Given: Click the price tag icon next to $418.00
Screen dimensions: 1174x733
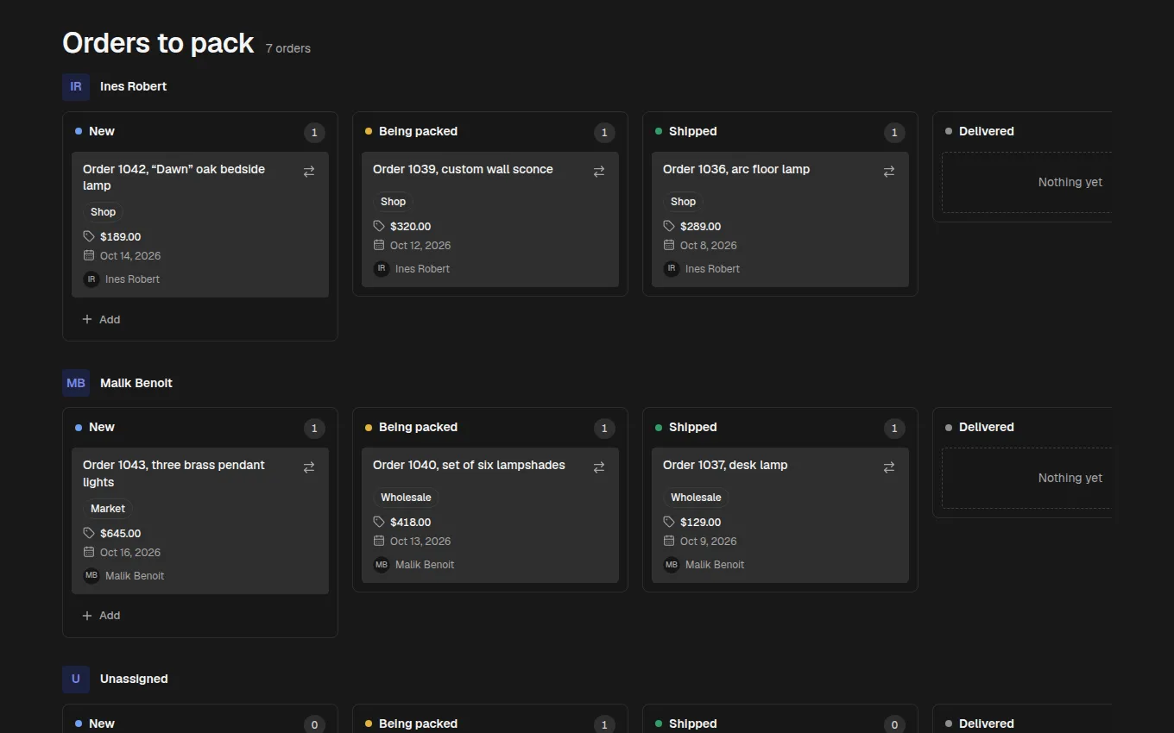Looking at the screenshot, I should tap(379, 522).
